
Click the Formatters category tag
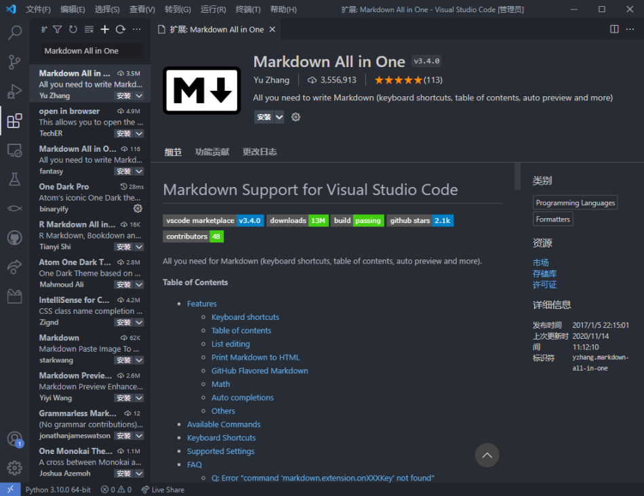pyautogui.click(x=552, y=219)
